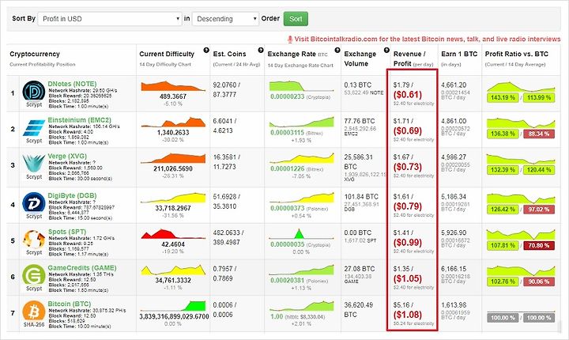The width and height of the screenshot is (569, 340).
Task: Click the GameCredits coin logo
Action: point(34,274)
